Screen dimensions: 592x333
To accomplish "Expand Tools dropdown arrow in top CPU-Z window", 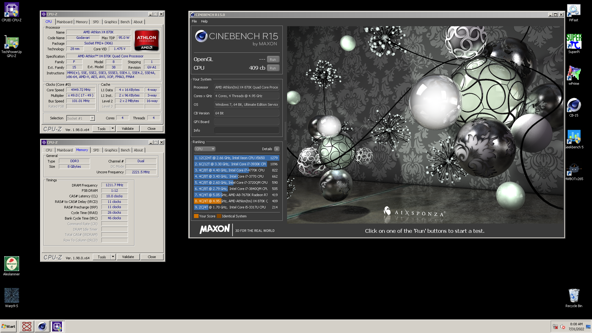I will 113,129.
